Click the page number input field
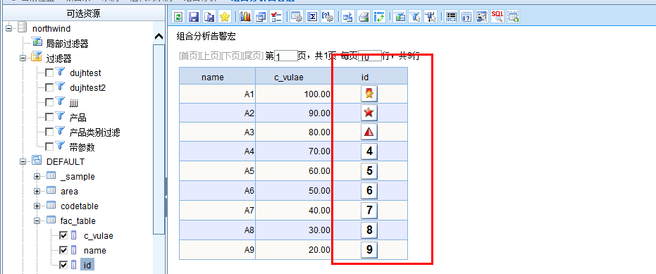Screen dimensions: 656x274 286,56
